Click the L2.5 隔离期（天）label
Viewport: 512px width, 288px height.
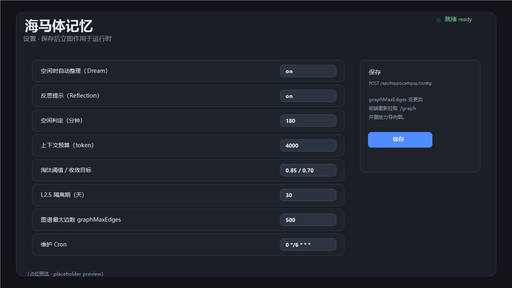(x=62, y=195)
